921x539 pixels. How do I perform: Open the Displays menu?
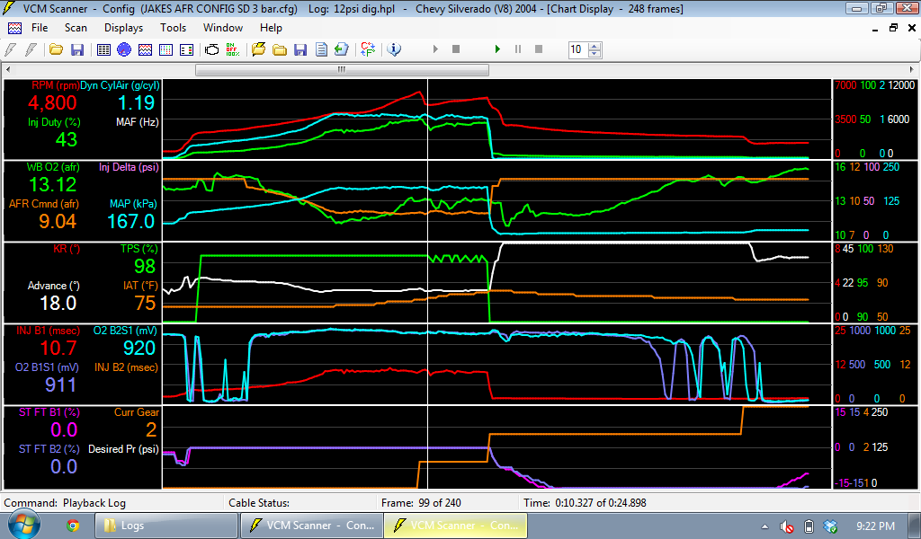(x=123, y=27)
